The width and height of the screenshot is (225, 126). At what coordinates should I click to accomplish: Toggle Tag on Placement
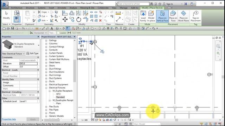tap(195, 16)
